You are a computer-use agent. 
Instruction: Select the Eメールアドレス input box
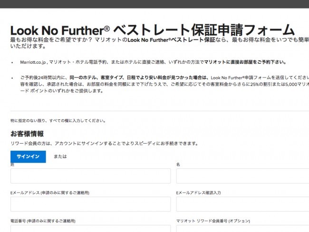[x=91, y=204]
